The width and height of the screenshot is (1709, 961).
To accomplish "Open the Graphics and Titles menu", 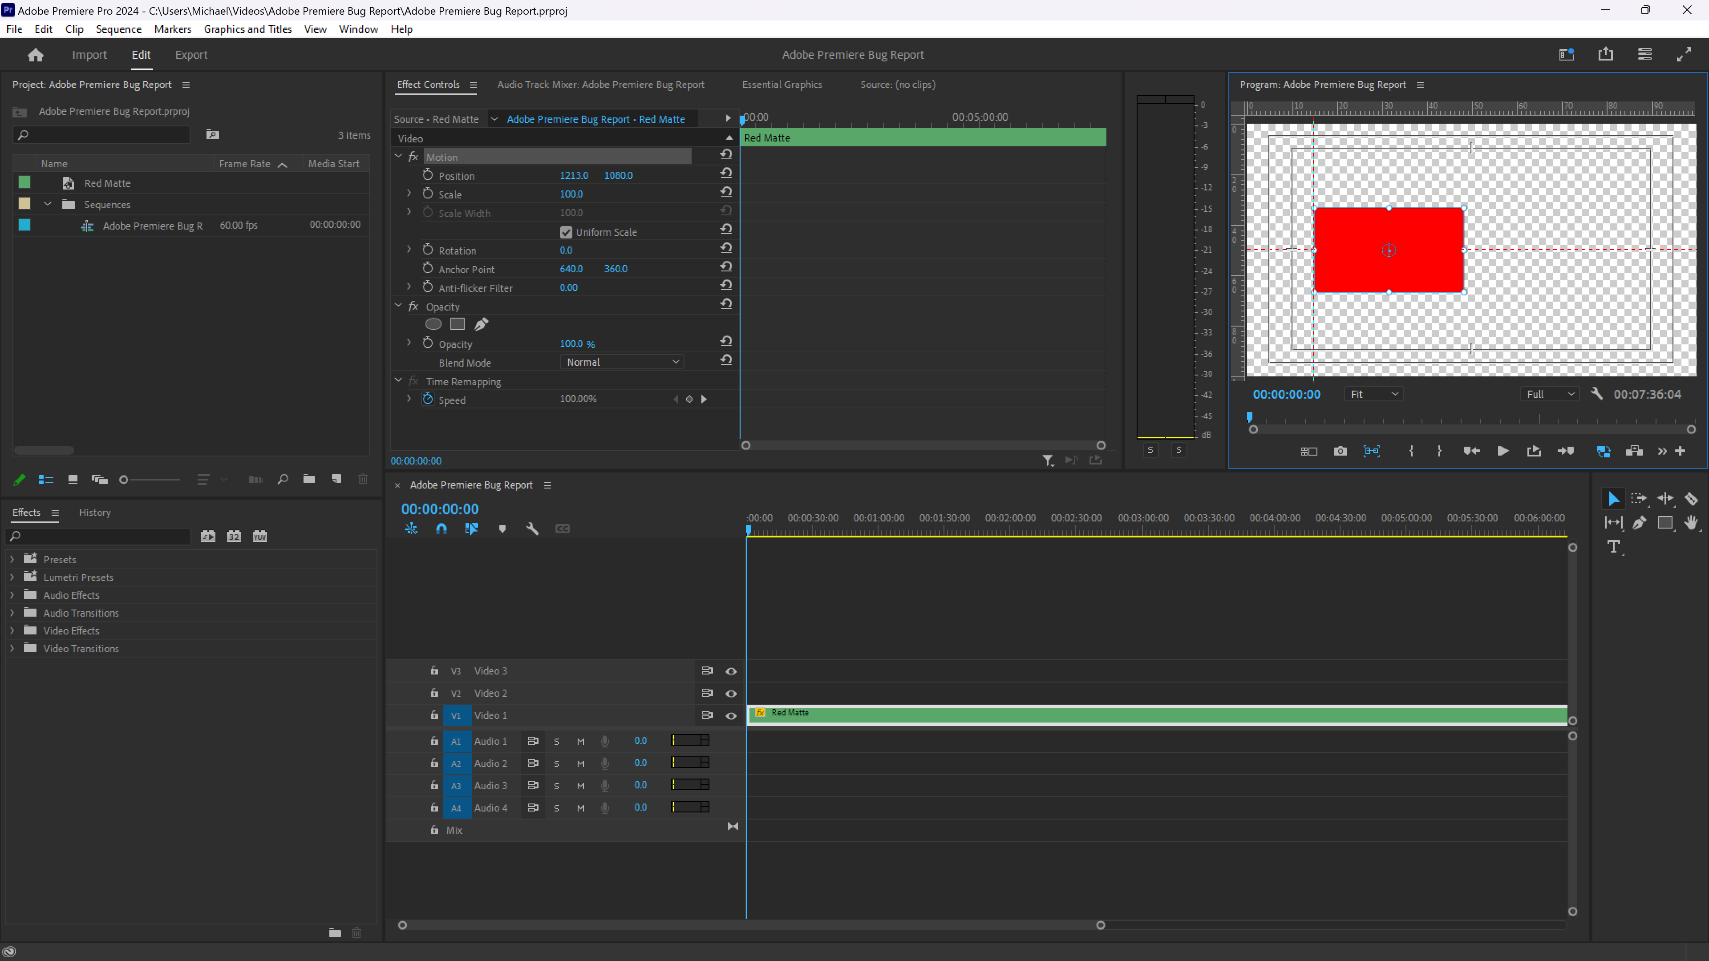I will click(247, 28).
